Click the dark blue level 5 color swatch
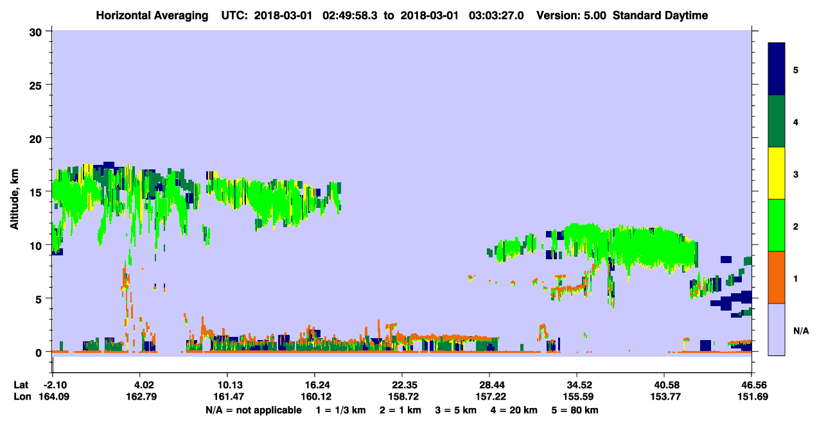 click(x=777, y=69)
